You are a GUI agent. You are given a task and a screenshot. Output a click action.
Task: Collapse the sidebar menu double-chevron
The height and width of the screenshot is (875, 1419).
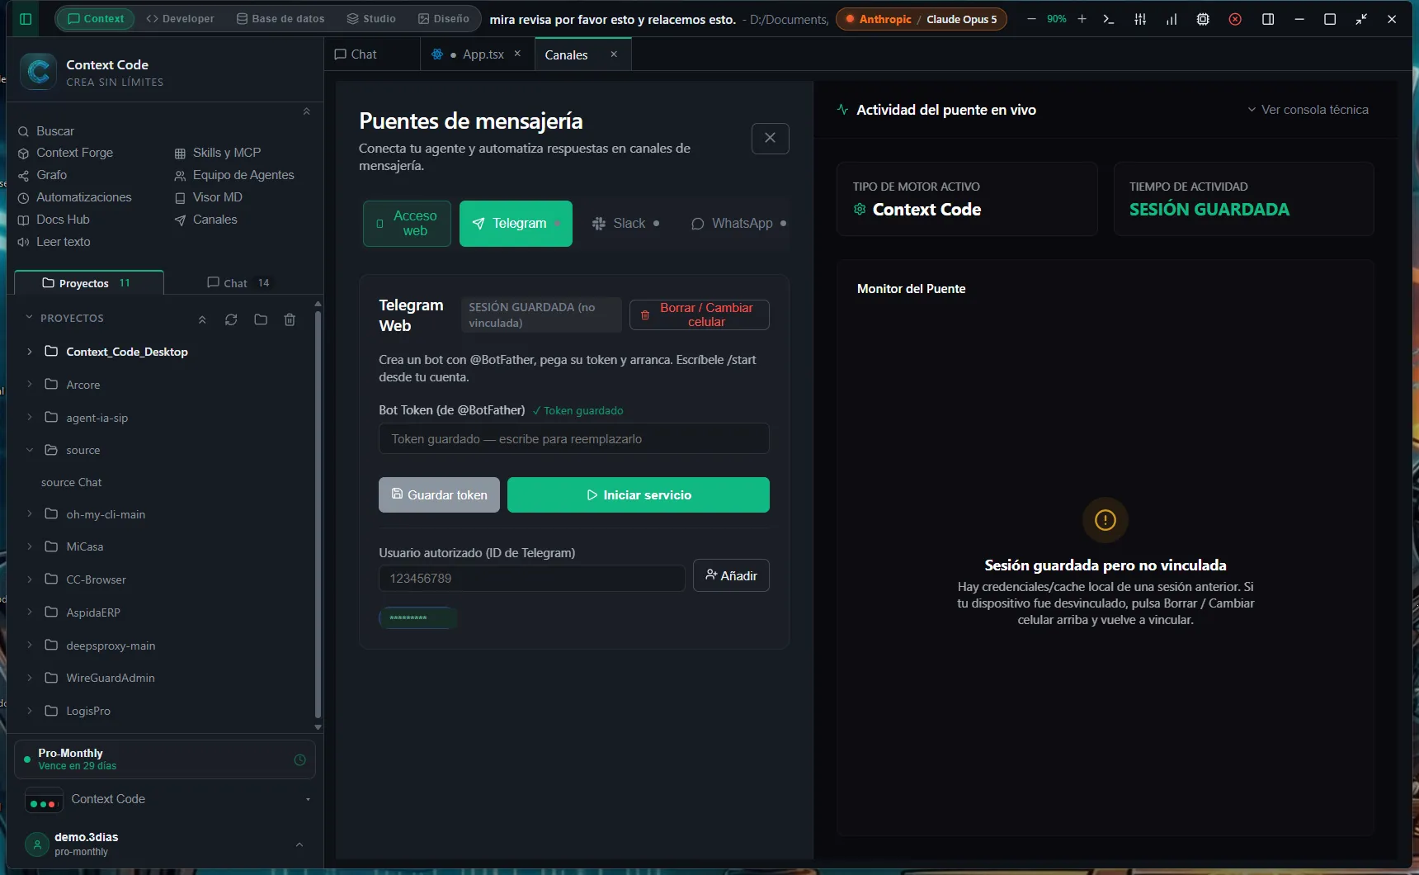point(306,111)
